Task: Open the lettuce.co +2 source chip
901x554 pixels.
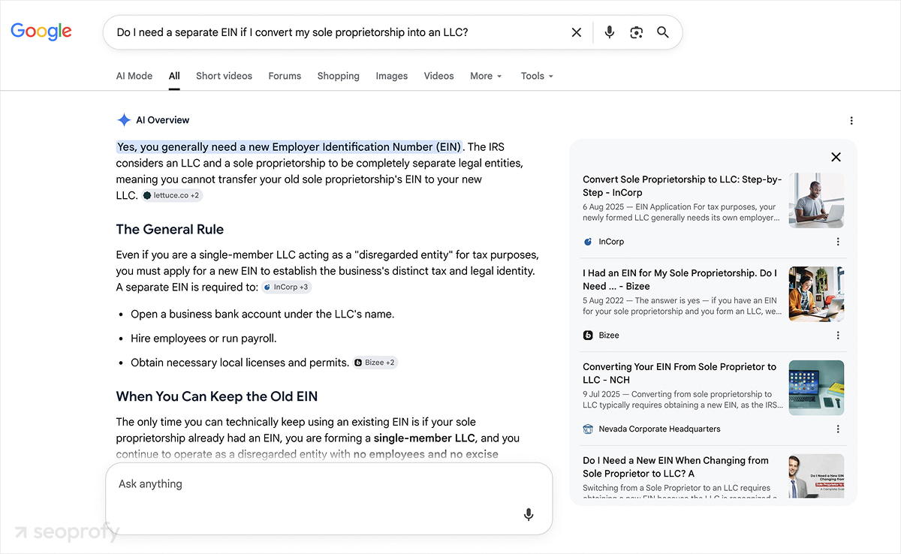Action: click(x=172, y=195)
